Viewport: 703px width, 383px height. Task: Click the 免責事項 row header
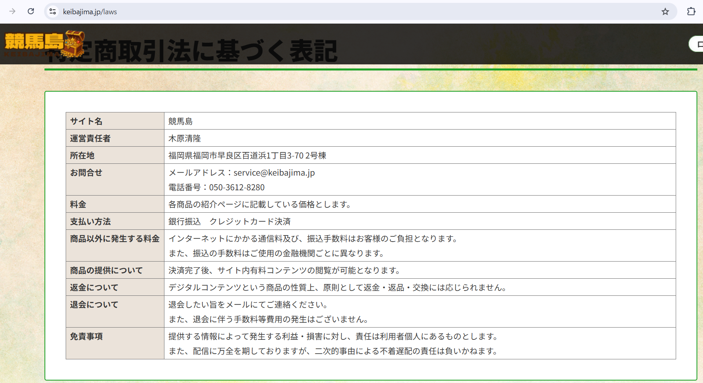click(86, 337)
